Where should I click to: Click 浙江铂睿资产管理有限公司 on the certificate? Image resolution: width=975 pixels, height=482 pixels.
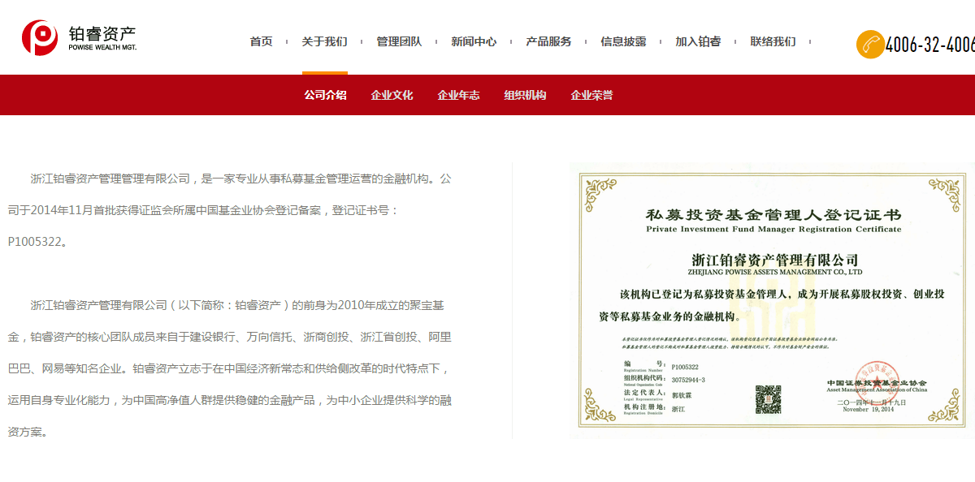[x=774, y=260]
